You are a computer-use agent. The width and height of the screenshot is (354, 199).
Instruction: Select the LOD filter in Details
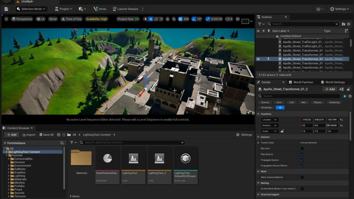pyautogui.click(x=291, y=102)
